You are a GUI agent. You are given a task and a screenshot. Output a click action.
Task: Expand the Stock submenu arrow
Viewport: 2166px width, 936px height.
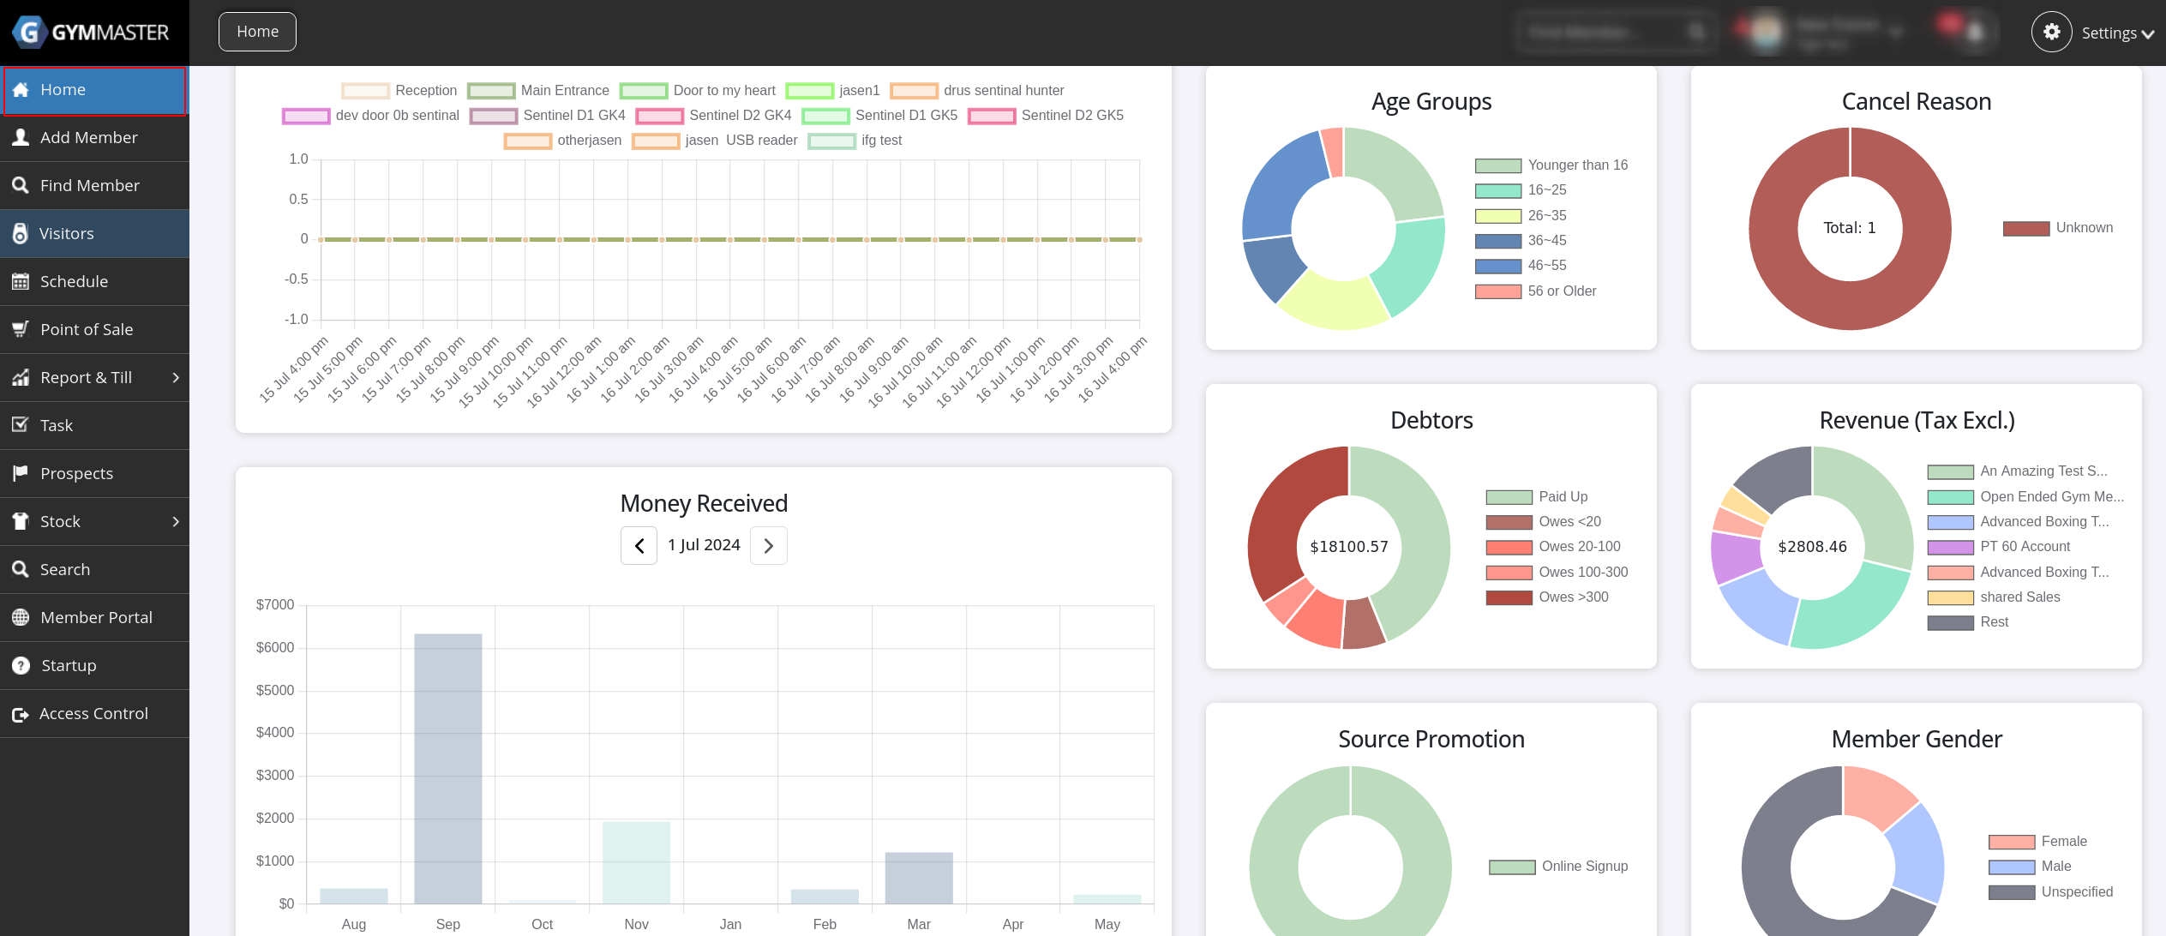tap(176, 521)
